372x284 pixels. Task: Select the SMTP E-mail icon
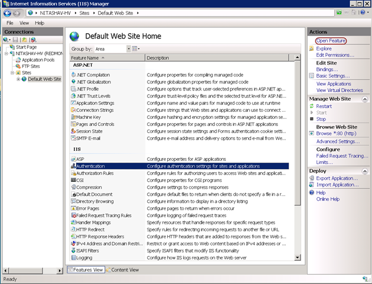(74, 138)
